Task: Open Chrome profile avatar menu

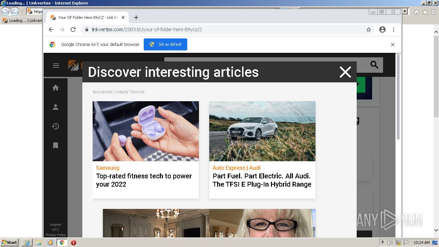Action: (382, 30)
